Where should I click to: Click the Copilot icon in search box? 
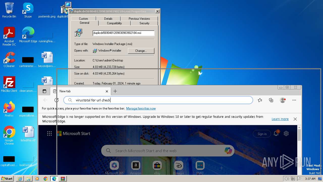[228, 151]
